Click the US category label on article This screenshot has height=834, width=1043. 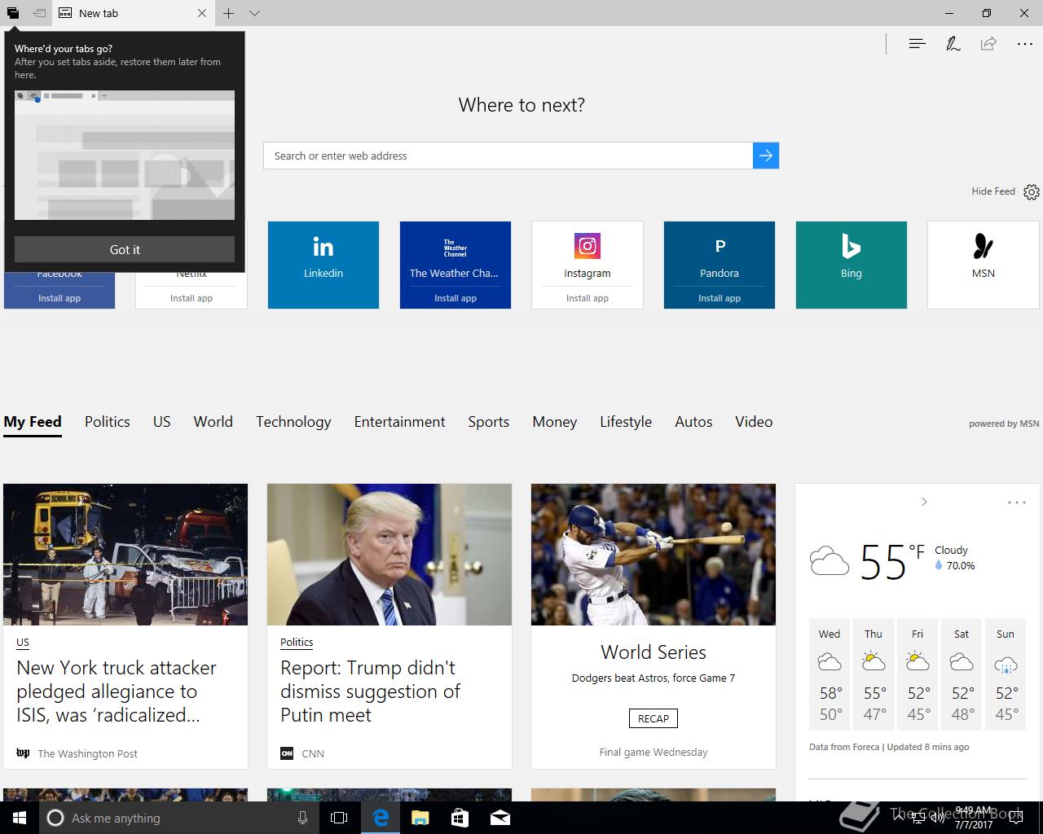click(23, 643)
